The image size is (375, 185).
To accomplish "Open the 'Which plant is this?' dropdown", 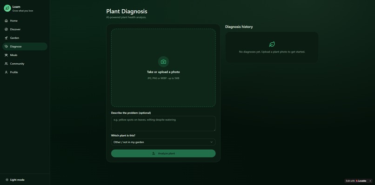I will (x=163, y=142).
